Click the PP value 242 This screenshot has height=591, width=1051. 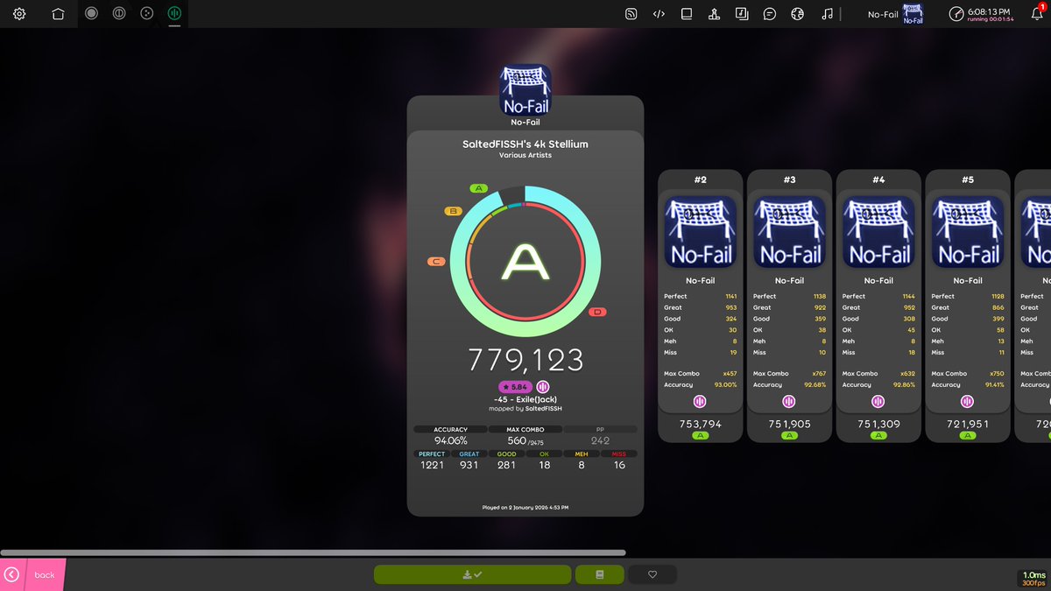[600, 440]
